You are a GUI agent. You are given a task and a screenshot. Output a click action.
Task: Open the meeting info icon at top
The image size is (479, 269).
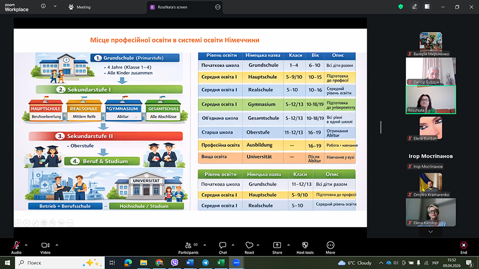[x=43, y=6]
